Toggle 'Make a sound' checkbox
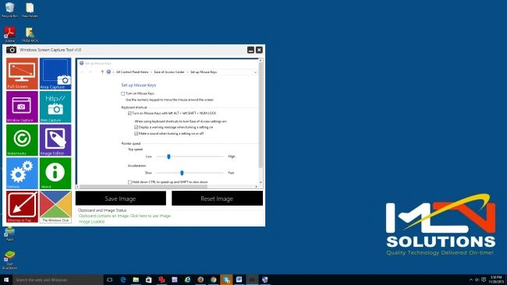This screenshot has width=507, height=285. tap(136, 133)
